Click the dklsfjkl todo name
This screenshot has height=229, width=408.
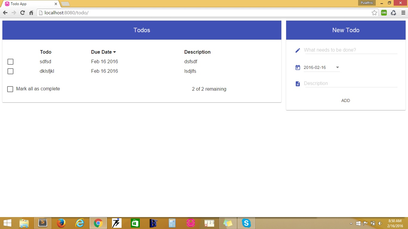(47, 71)
